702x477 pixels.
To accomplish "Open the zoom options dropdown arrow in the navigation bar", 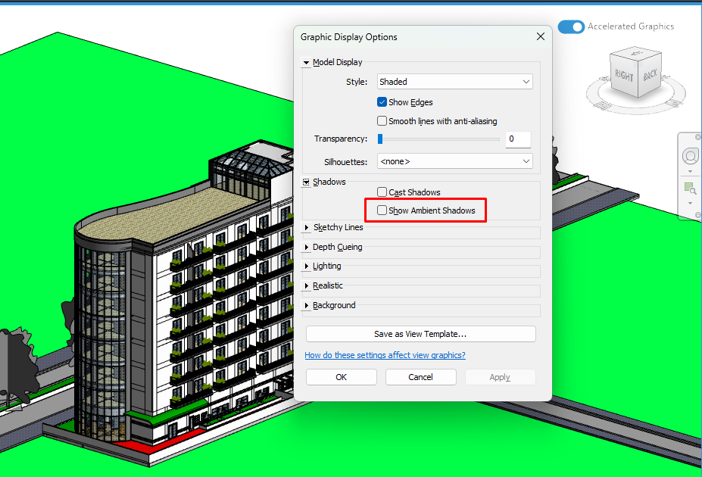I will [690, 203].
